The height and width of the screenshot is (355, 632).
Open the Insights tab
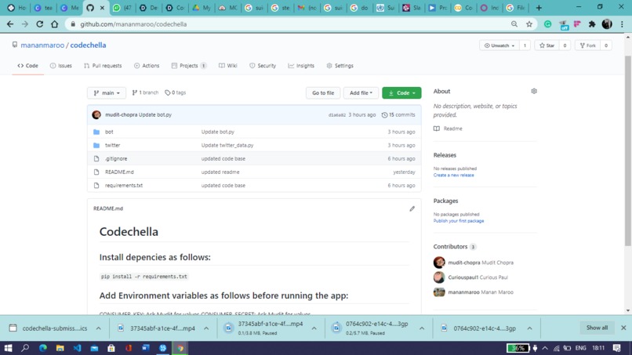pos(301,66)
